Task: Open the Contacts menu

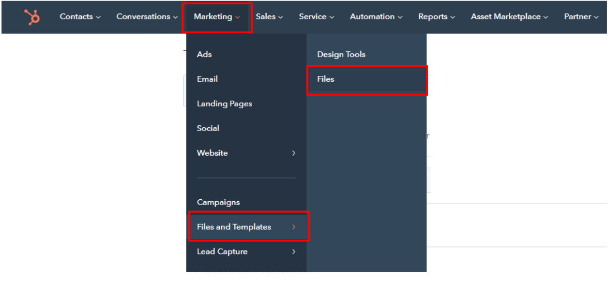Action: coord(80,17)
